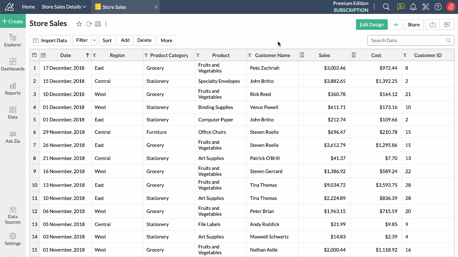Click the Sort button
The width and height of the screenshot is (458, 257).
[x=107, y=40]
